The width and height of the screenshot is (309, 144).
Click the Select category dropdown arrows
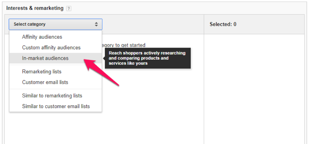[96, 24]
